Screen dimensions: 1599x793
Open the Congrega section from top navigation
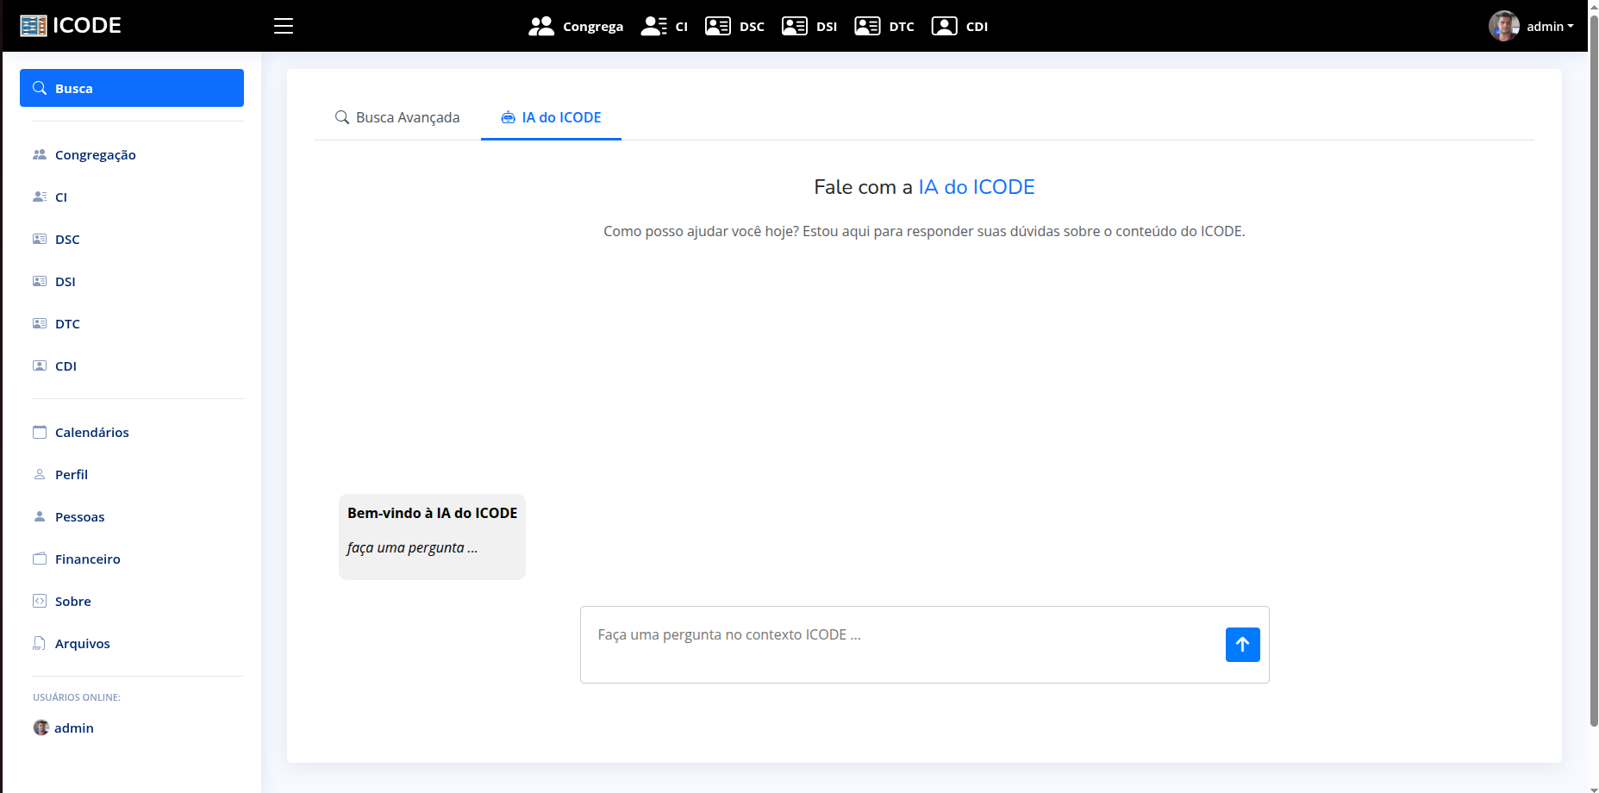(576, 26)
